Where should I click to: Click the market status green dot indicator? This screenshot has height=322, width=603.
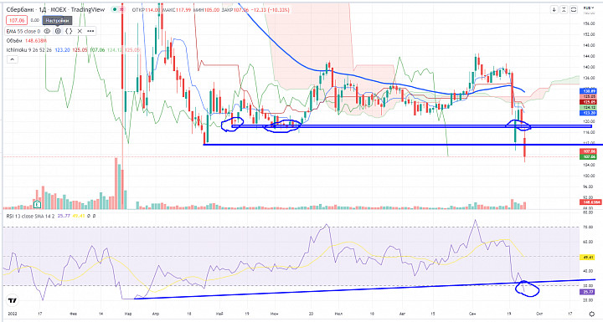[x=115, y=9]
